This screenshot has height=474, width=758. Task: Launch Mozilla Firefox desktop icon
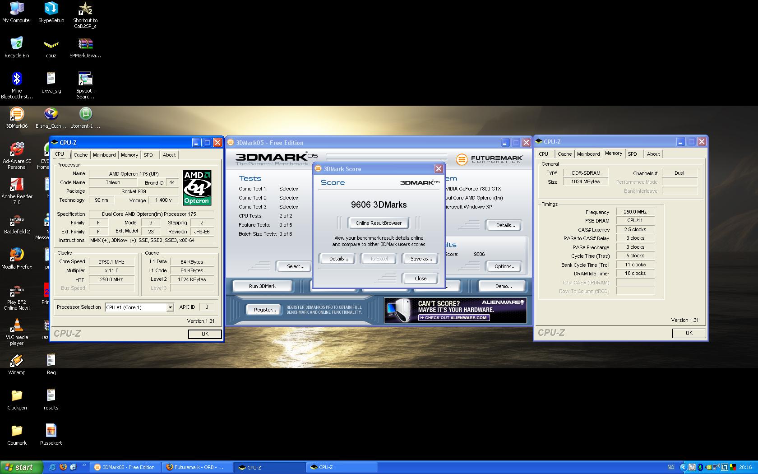17,259
